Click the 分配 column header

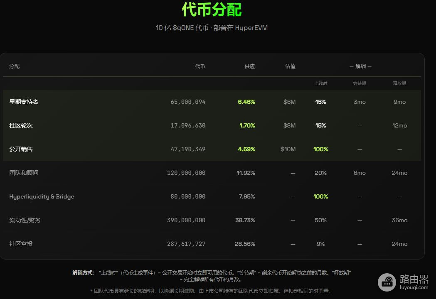[x=15, y=66]
